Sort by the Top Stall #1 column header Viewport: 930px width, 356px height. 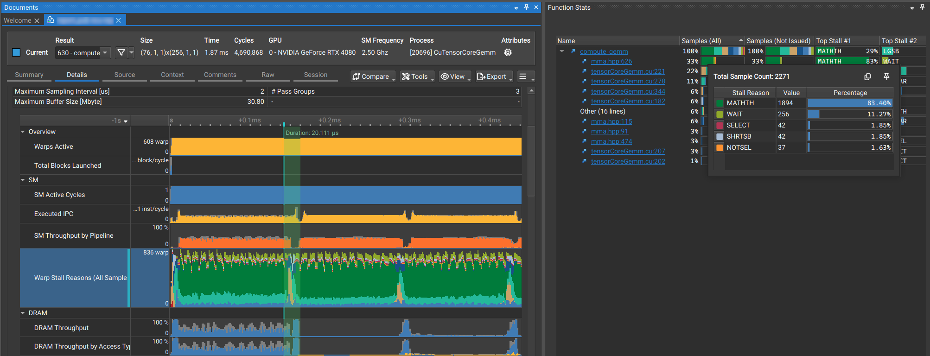point(847,41)
